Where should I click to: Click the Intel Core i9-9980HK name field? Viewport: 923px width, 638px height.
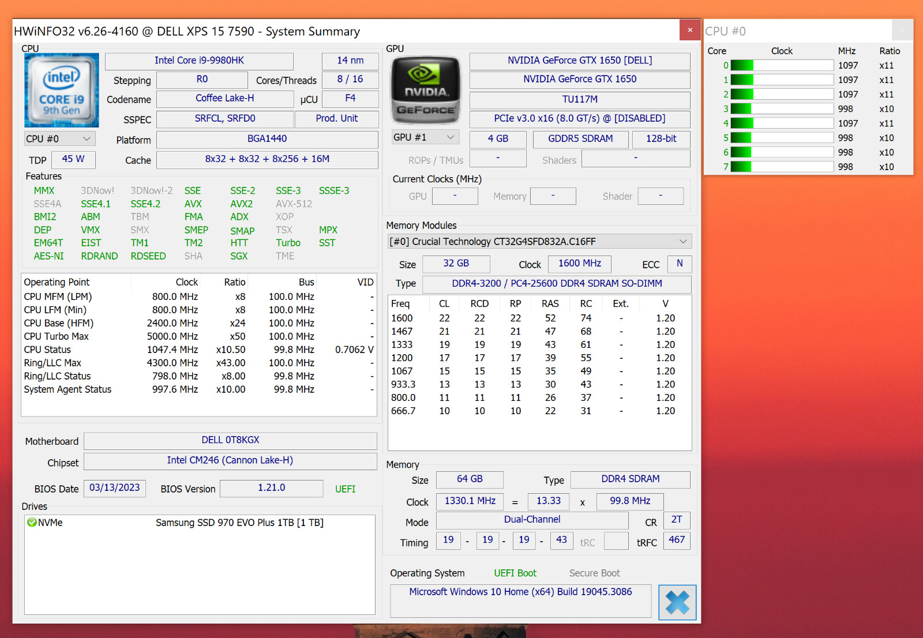(x=199, y=61)
